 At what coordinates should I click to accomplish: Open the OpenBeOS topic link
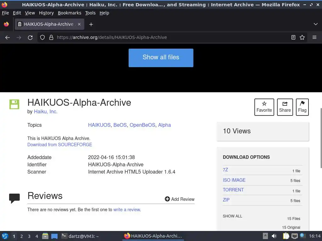pyautogui.click(x=142, y=125)
